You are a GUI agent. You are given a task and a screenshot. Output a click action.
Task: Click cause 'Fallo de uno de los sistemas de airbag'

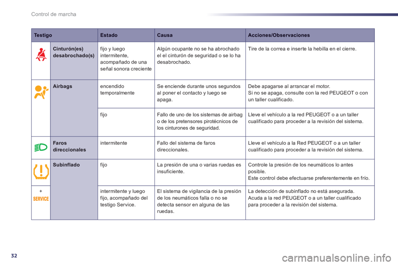tap(200, 121)
